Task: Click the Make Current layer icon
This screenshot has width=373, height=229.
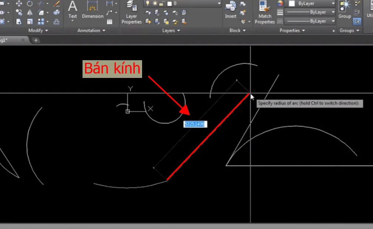Action: (x=184, y=12)
